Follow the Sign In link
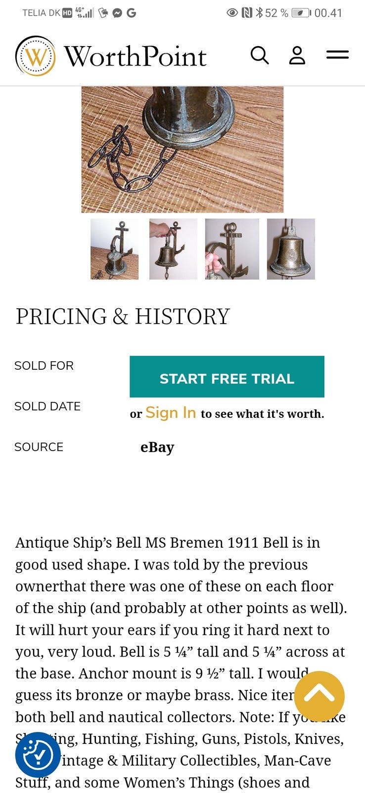The image size is (365, 793). (x=171, y=413)
